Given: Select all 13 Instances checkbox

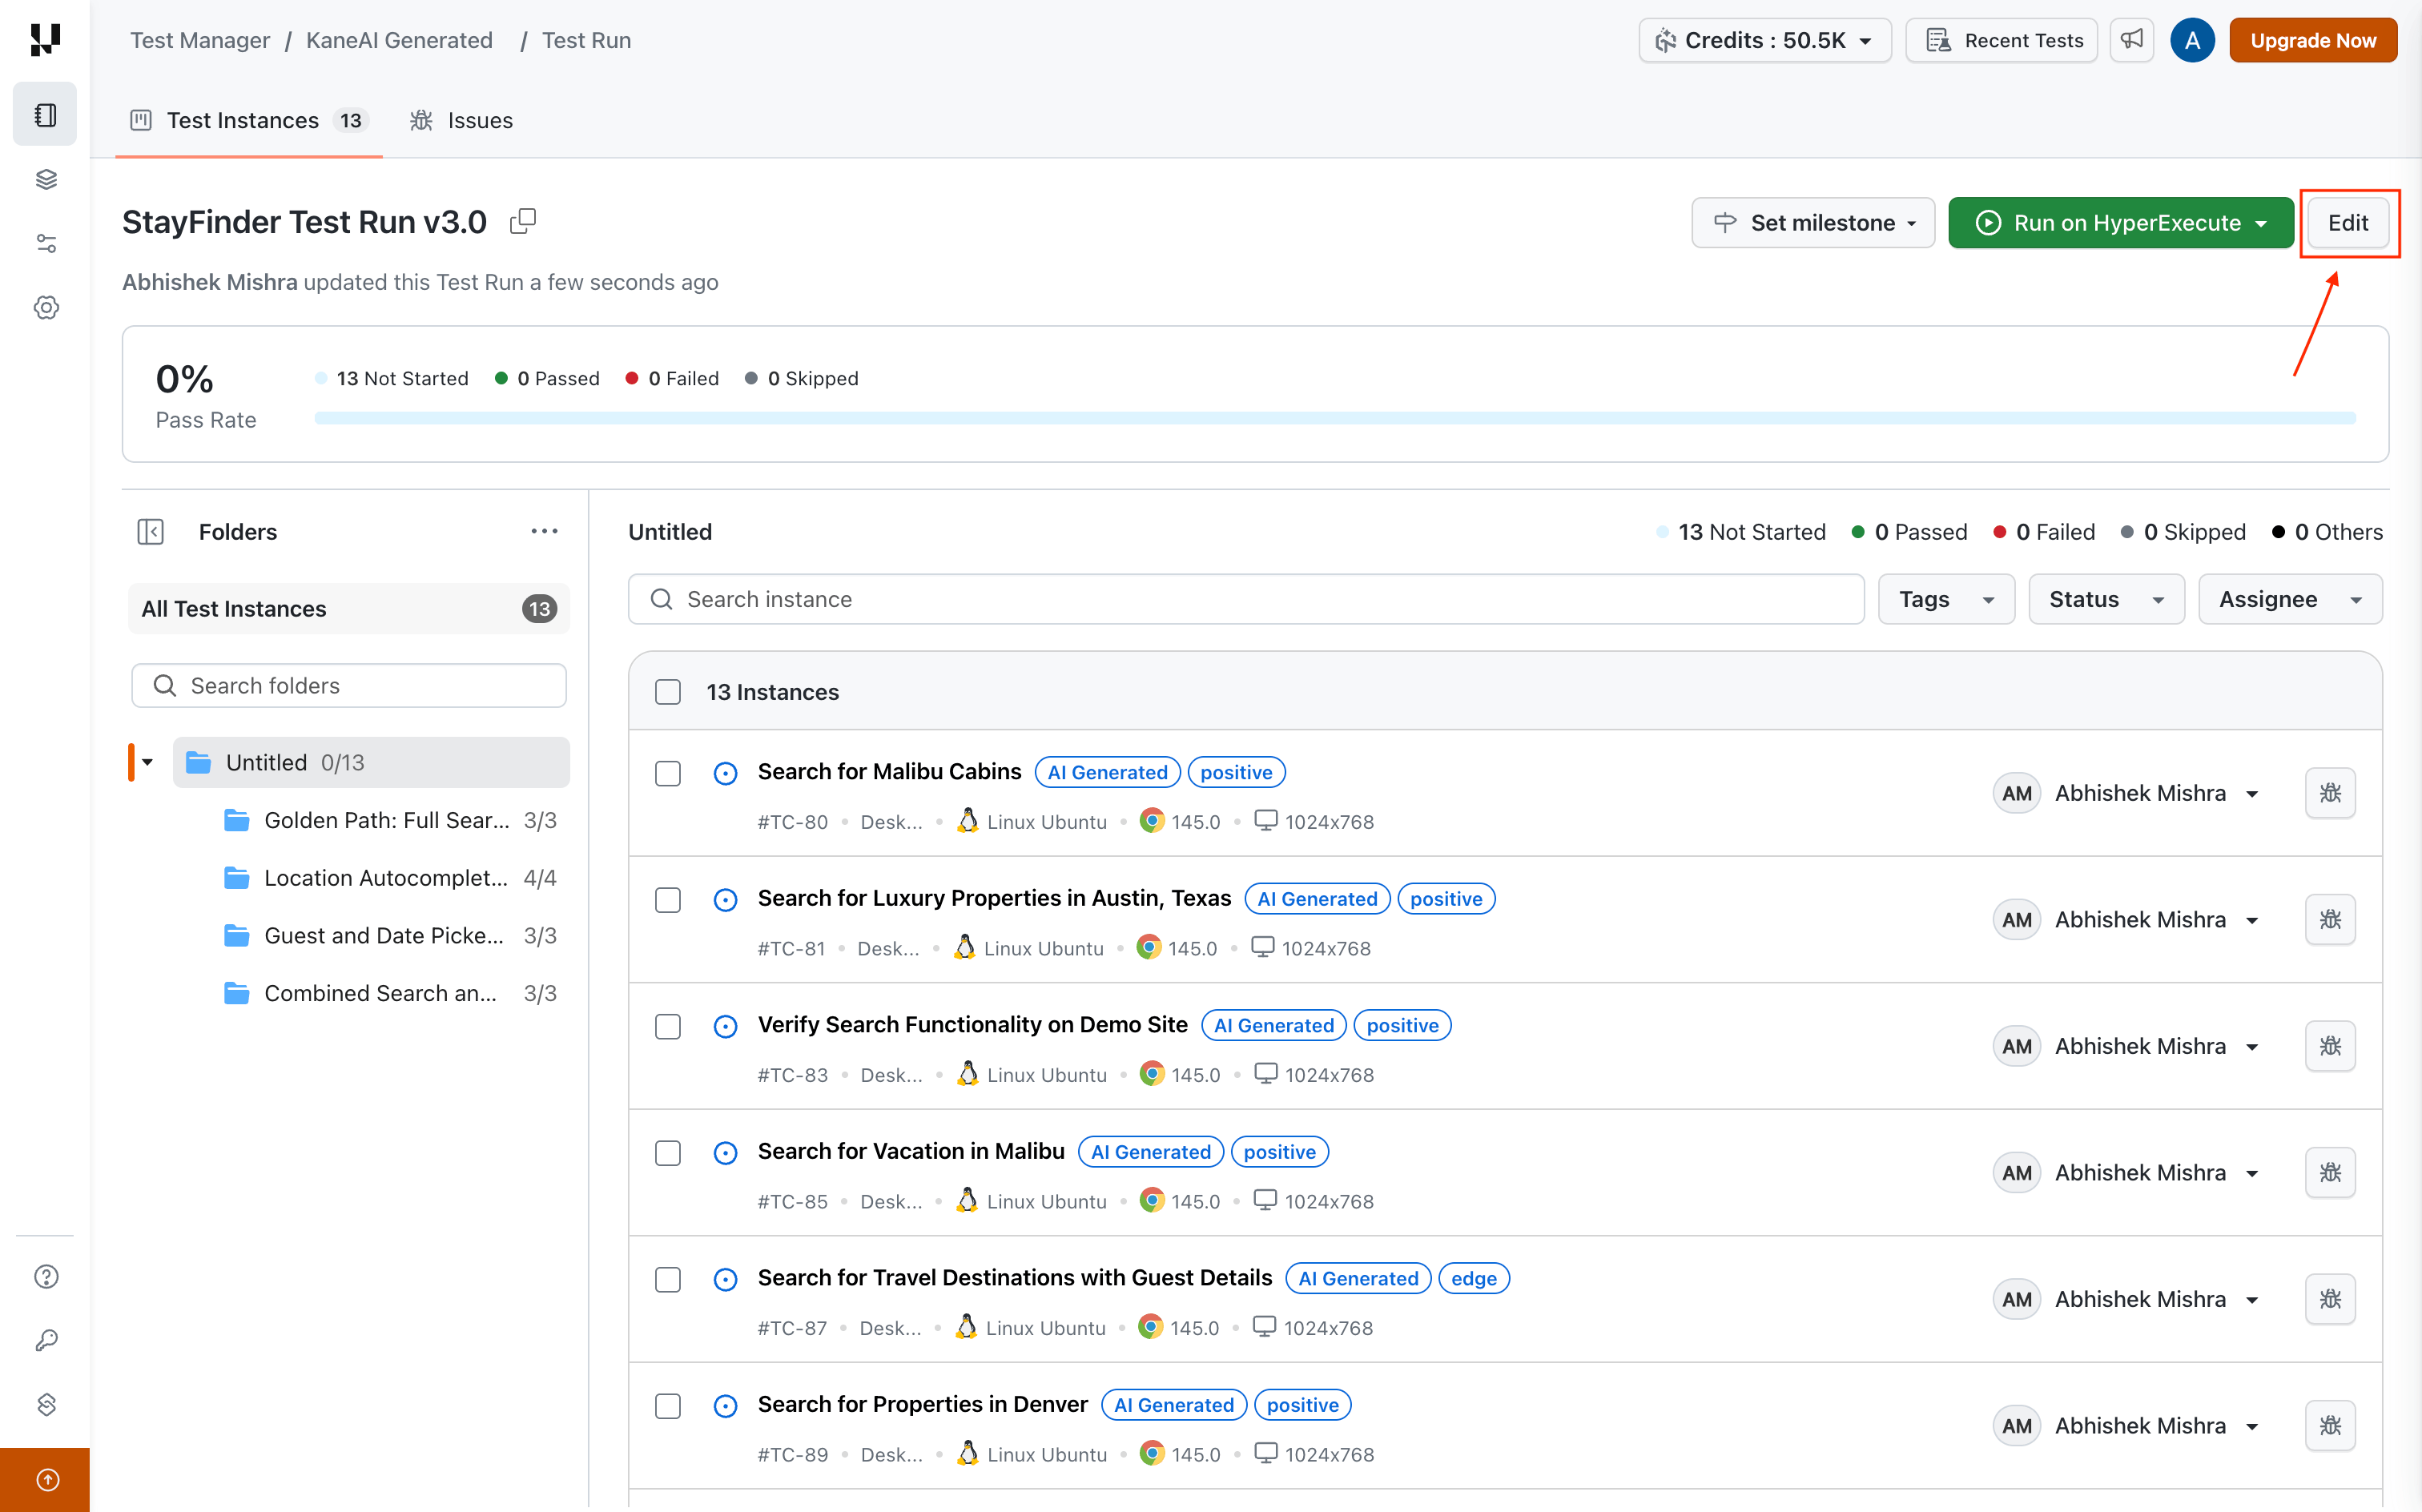Looking at the screenshot, I should 668,692.
